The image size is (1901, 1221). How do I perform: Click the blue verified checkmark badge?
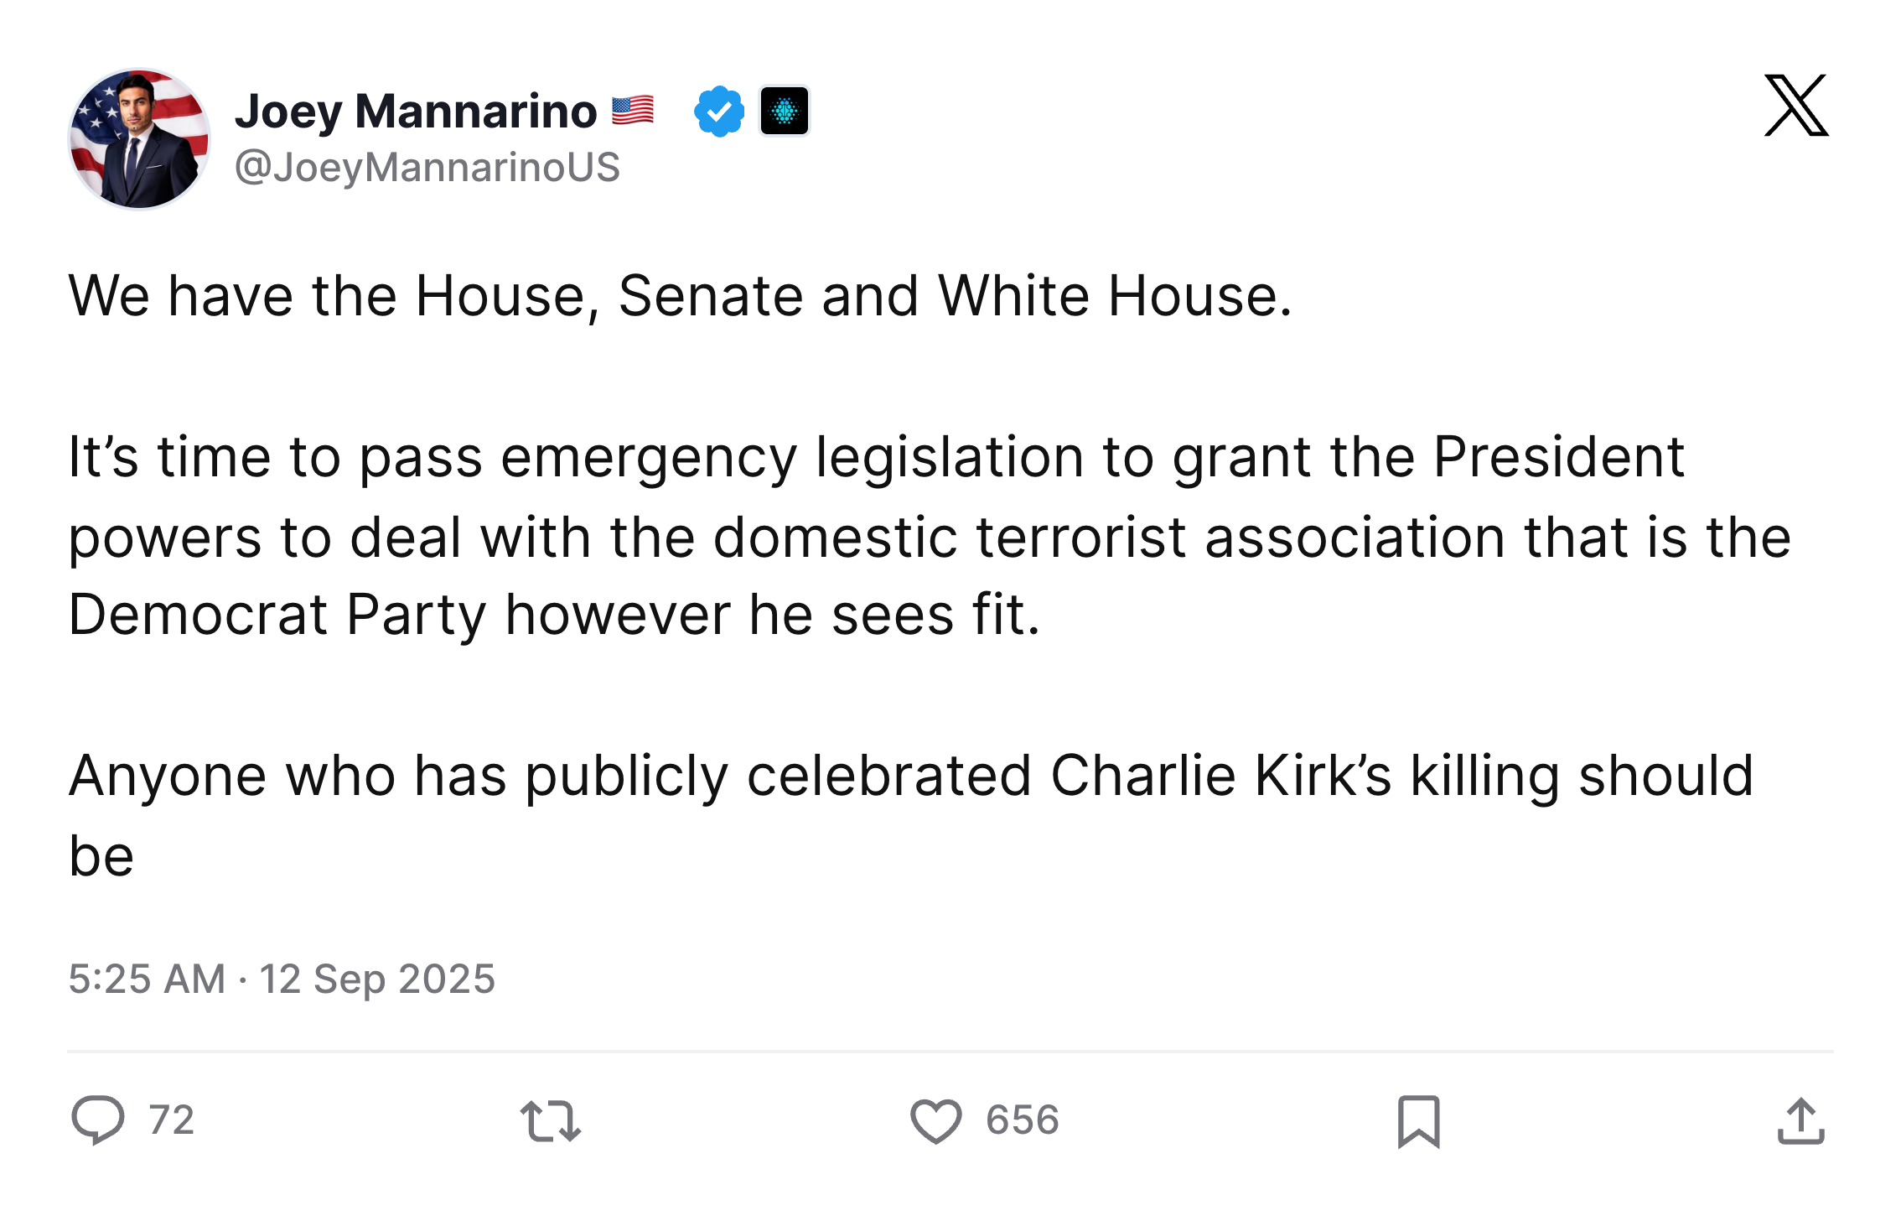(x=718, y=111)
